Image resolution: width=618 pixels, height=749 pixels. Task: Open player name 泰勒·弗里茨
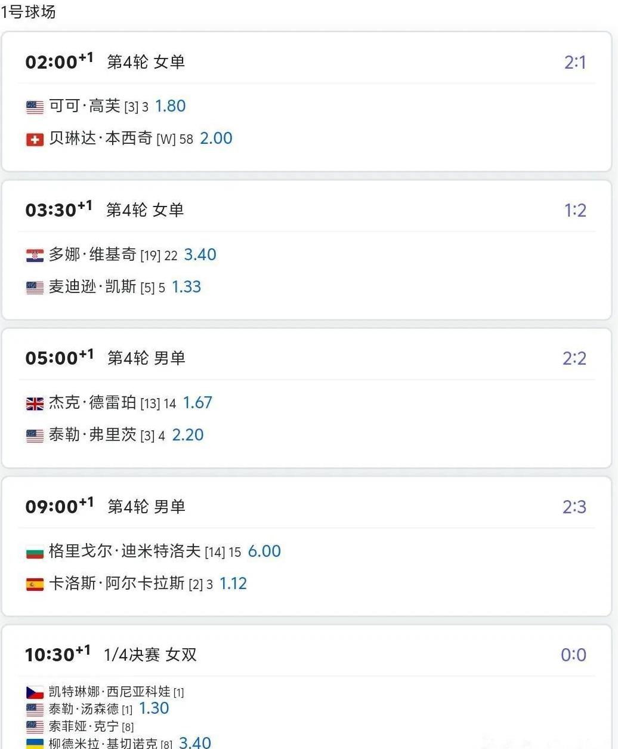coord(92,435)
